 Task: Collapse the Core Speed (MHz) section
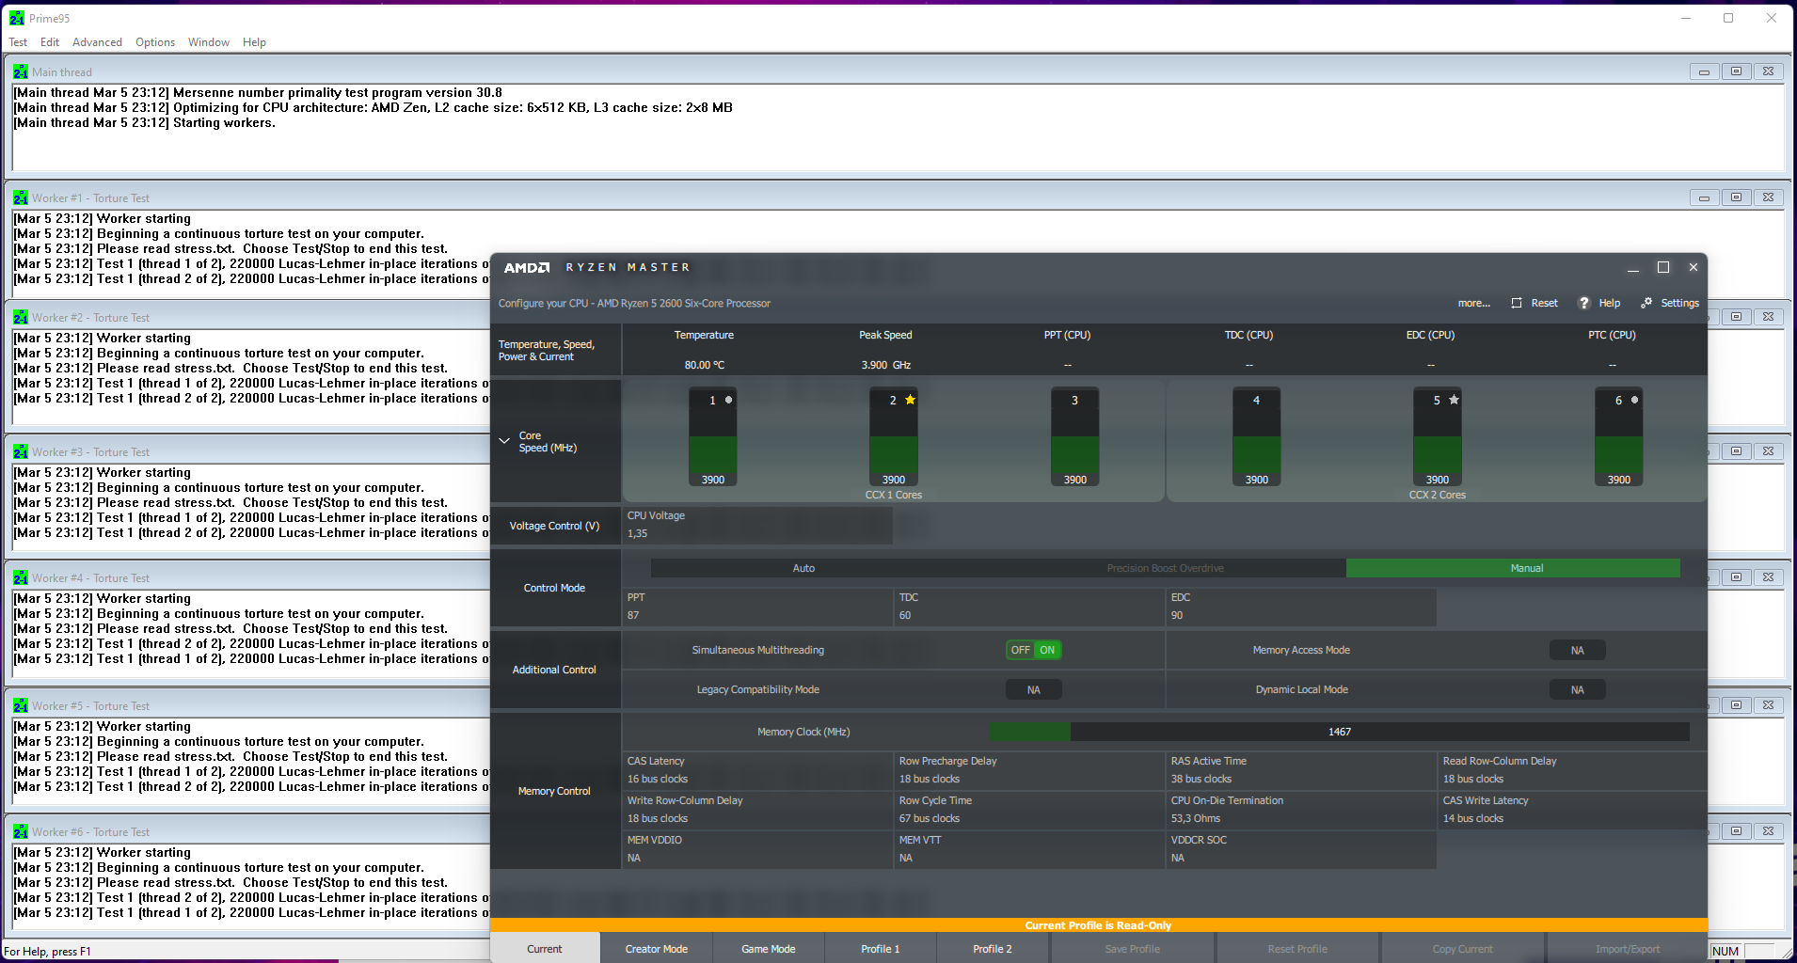coord(504,440)
